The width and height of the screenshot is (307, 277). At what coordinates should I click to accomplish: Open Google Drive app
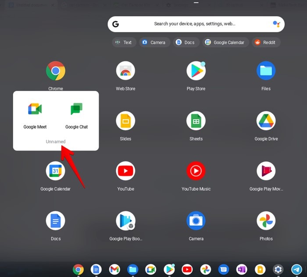(x=266, y=121)
